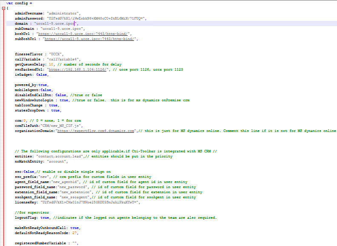
Task: Click the isGadget false value
Action: (42, 74)
